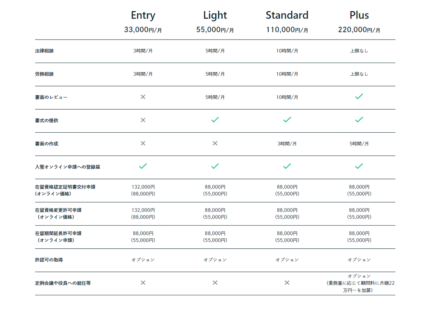Screen dimensions: 434x310
Task: Click Entry checkmark for 入管オンライン申請への登録届
Action: pyautogui.click(x=143, y=166)
